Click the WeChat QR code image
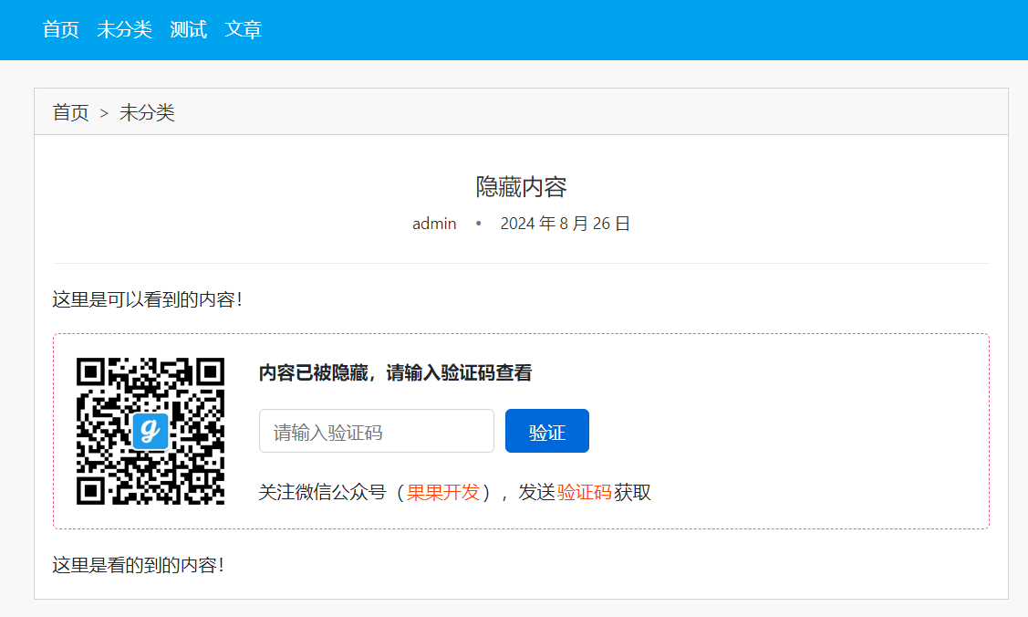Image resolution: width=1028 pixels, height=617 pixels. [151, 431]
